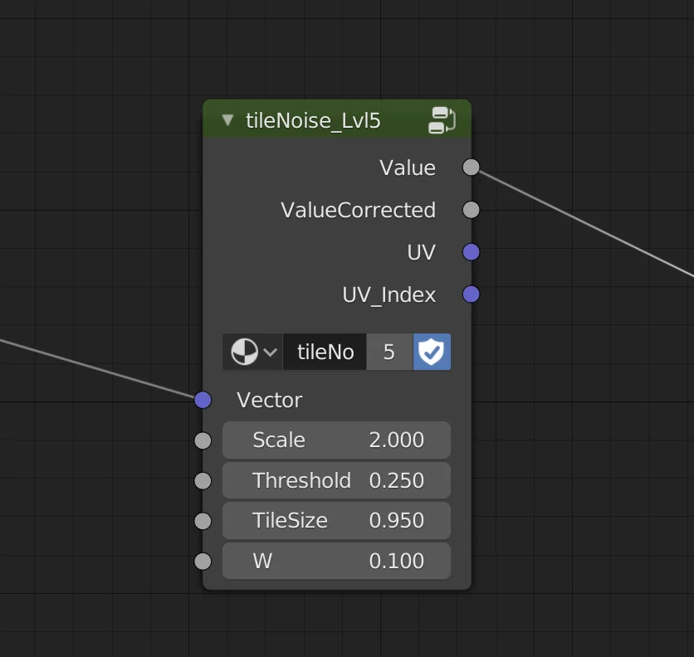The image size is (694, 657).
Task: Click the Scale input socket
Action: click(203, 440)
